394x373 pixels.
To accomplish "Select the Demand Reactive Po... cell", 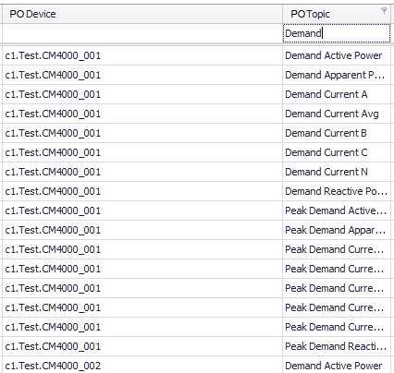I will coord(337,191).
